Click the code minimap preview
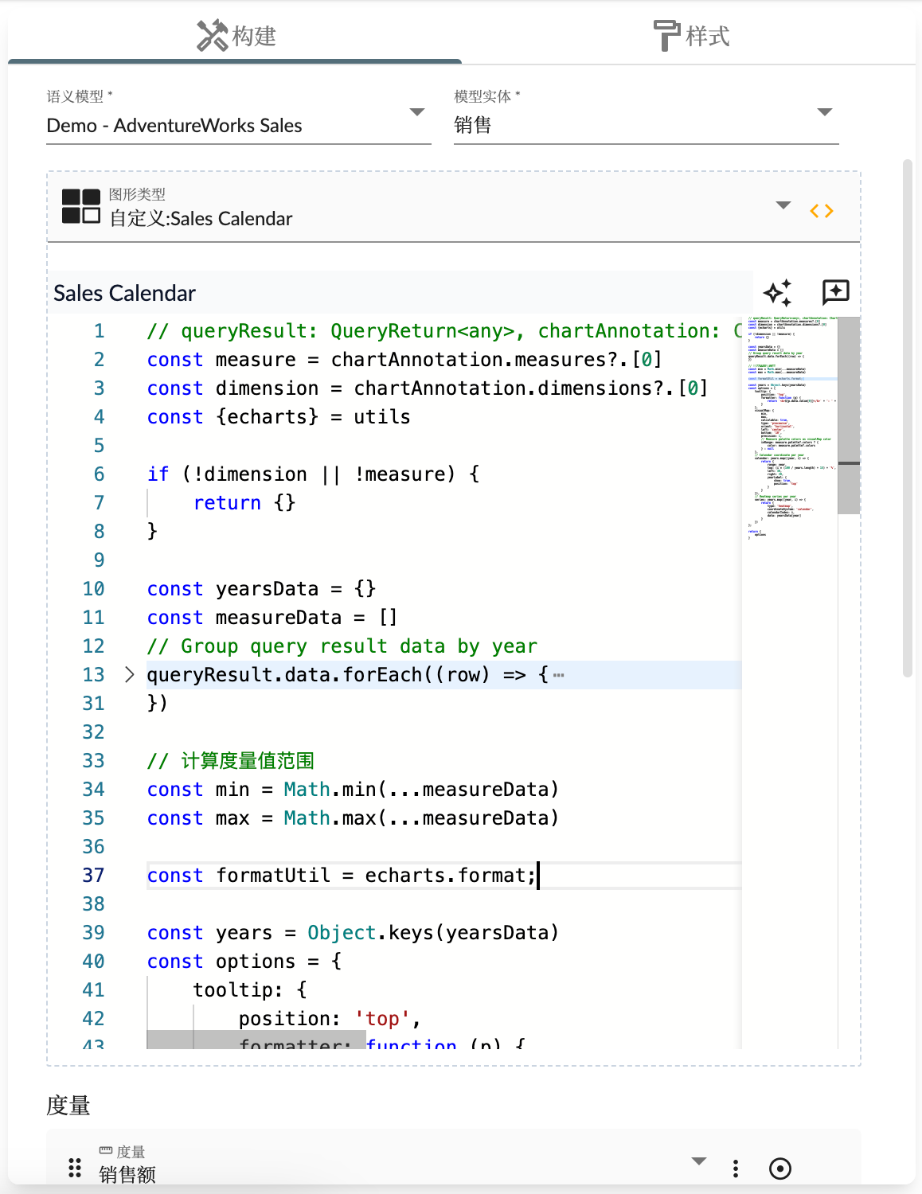This screenshot has width=922, height=1194. click(788, 430)
